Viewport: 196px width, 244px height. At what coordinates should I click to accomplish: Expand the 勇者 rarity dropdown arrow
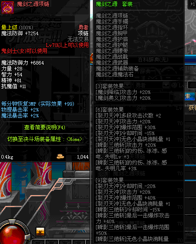coord(166,85)
